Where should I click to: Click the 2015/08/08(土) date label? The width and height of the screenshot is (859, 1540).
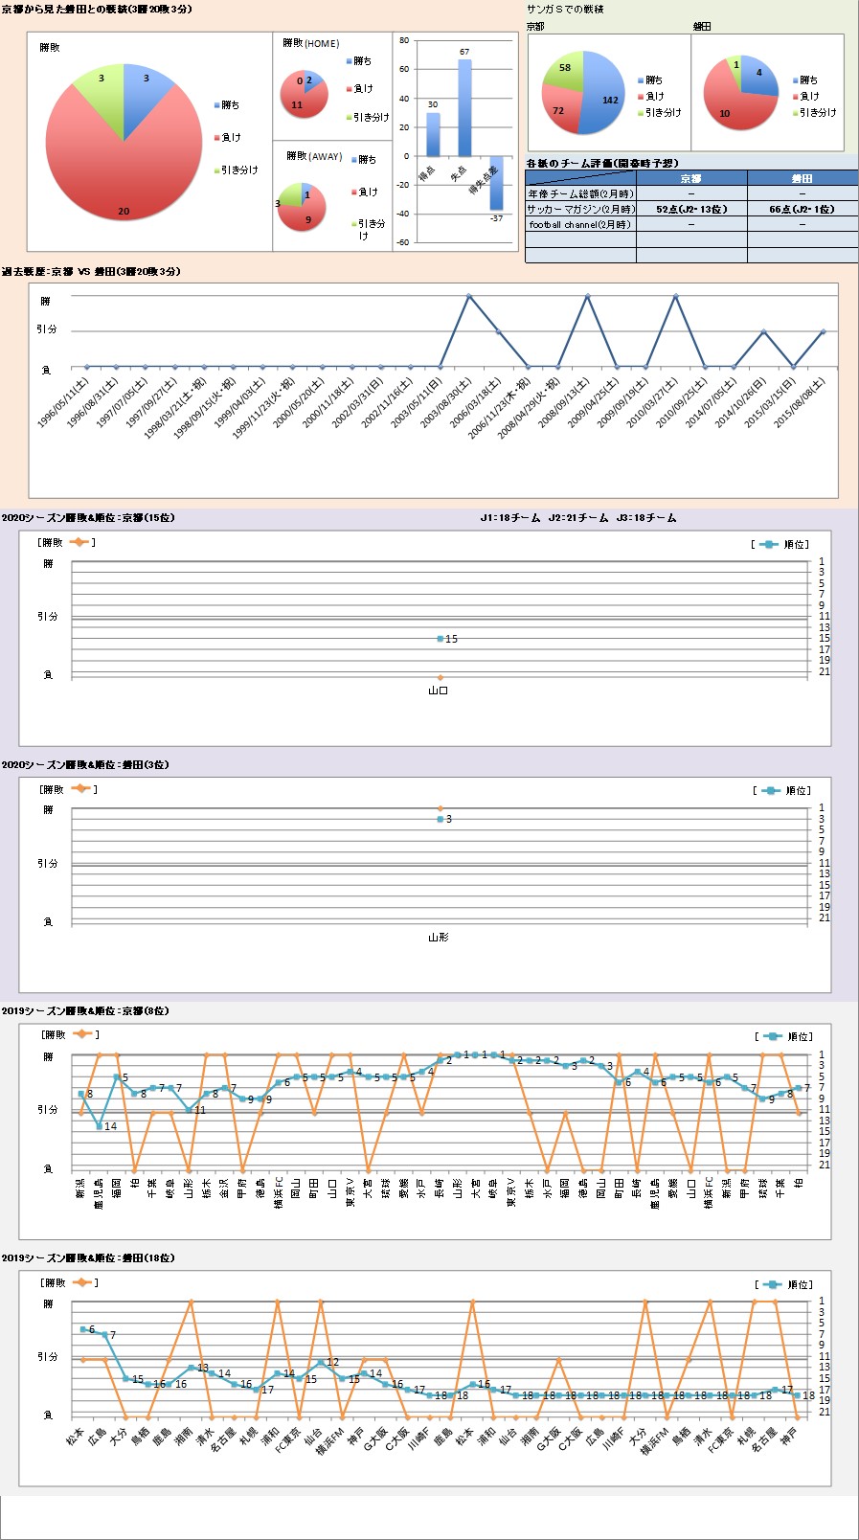click(802, 400)
